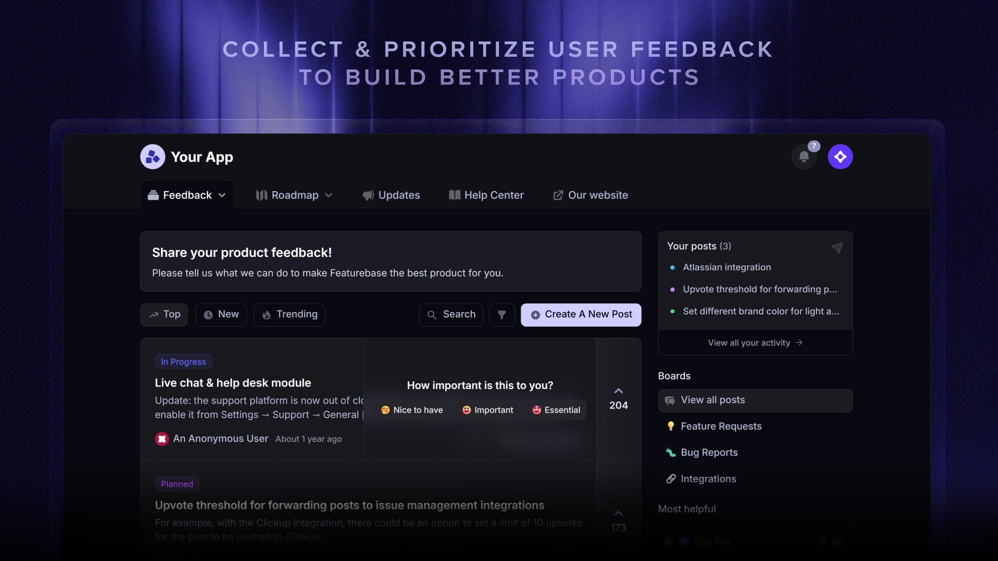Click the purple Featurebase avatar icon
The width and height of the screenshot is (998, 561).
click(x=840, y=157)
